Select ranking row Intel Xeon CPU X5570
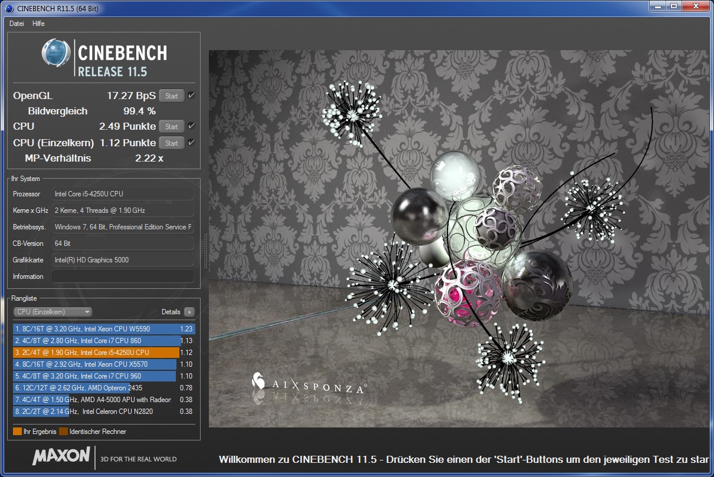Viewport: 714px width, 477px height. coord(104,364)
